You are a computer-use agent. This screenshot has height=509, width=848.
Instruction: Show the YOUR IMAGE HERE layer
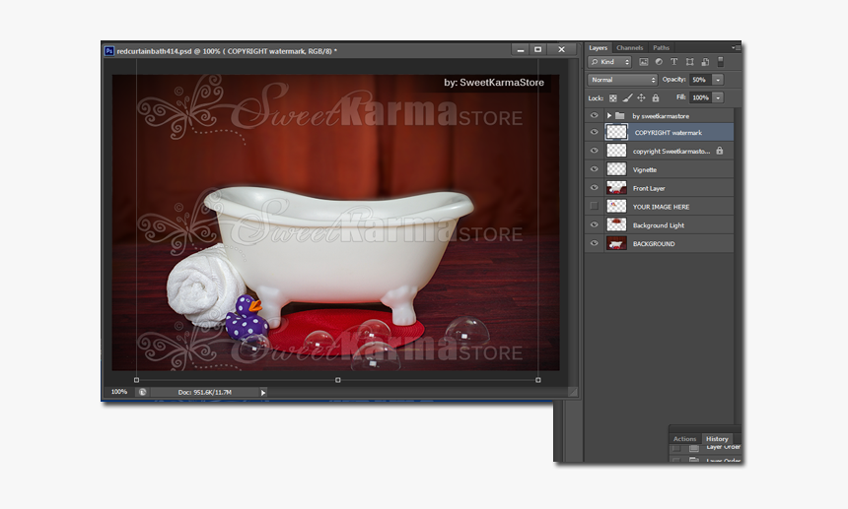pos(594,206)
